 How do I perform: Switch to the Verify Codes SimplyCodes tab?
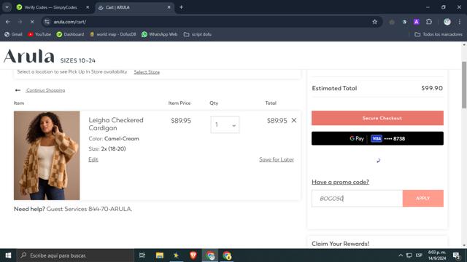pos(50,7)
